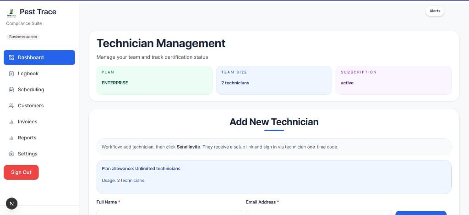Image resolution: width=469 pixels, height=215 pixels.
Task: Open the round N dev tools badge
Action: click(11, 204)
